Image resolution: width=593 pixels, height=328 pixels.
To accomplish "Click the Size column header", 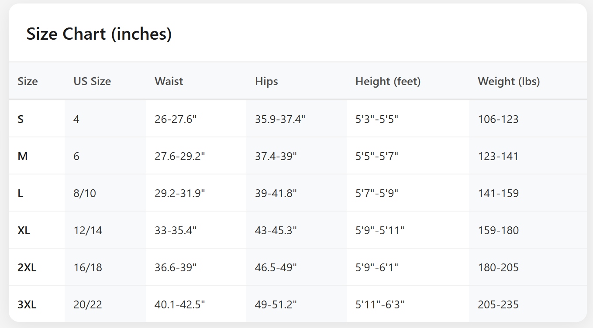I will (x=28, y=81).
